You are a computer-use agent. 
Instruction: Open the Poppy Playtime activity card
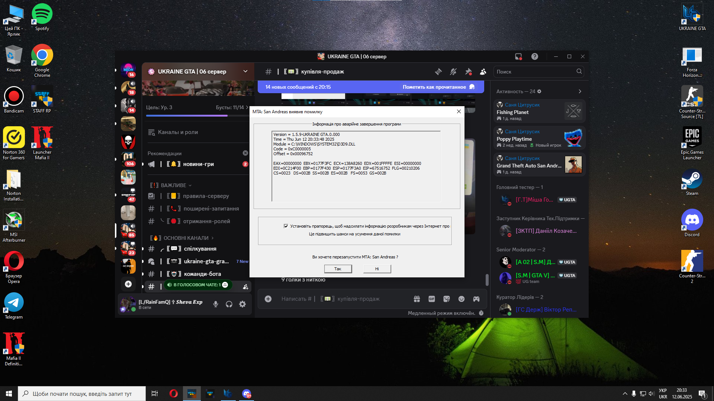[x=540, y=138]
